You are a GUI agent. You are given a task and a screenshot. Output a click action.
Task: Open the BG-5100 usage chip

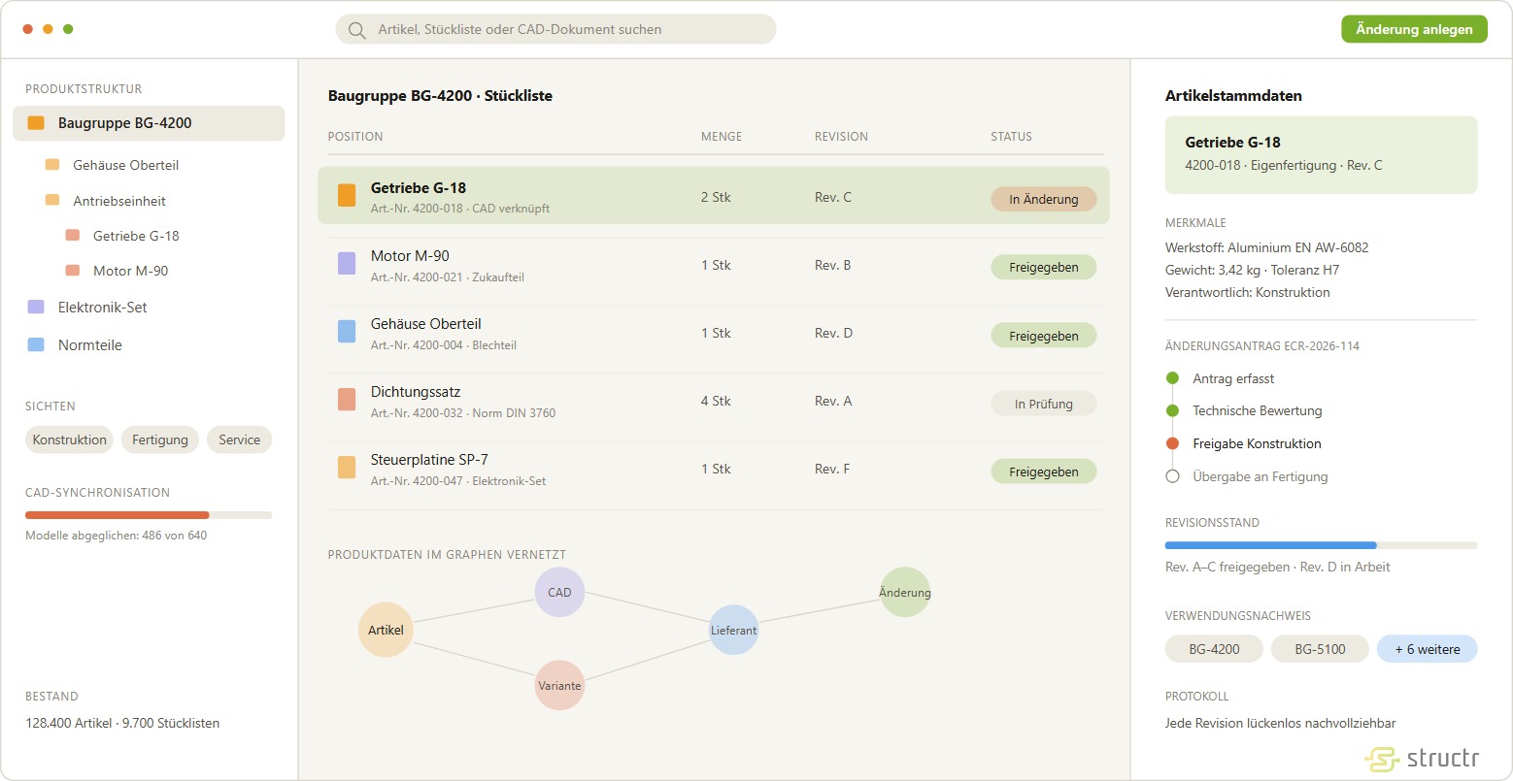tap(1320, 649)
